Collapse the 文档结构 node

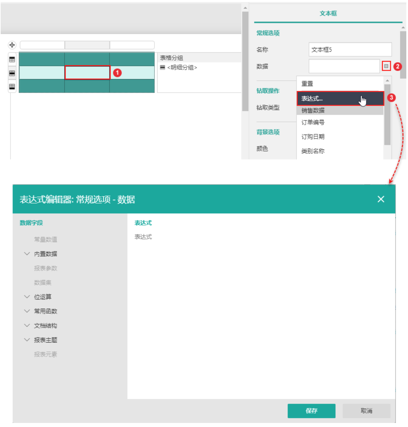27,325
